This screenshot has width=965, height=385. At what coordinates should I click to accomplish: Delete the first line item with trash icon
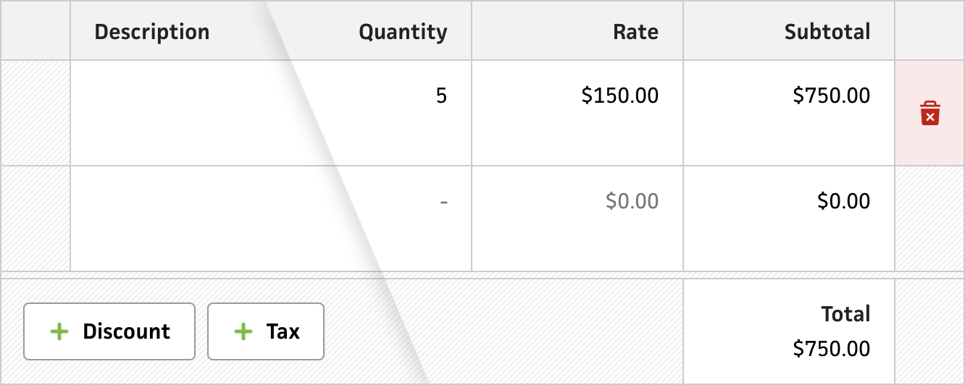pyautogui.click(x=930, y=114)
